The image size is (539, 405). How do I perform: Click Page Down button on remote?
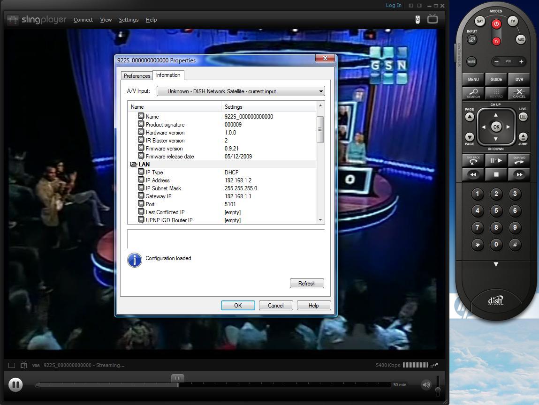tap(470, 137)
